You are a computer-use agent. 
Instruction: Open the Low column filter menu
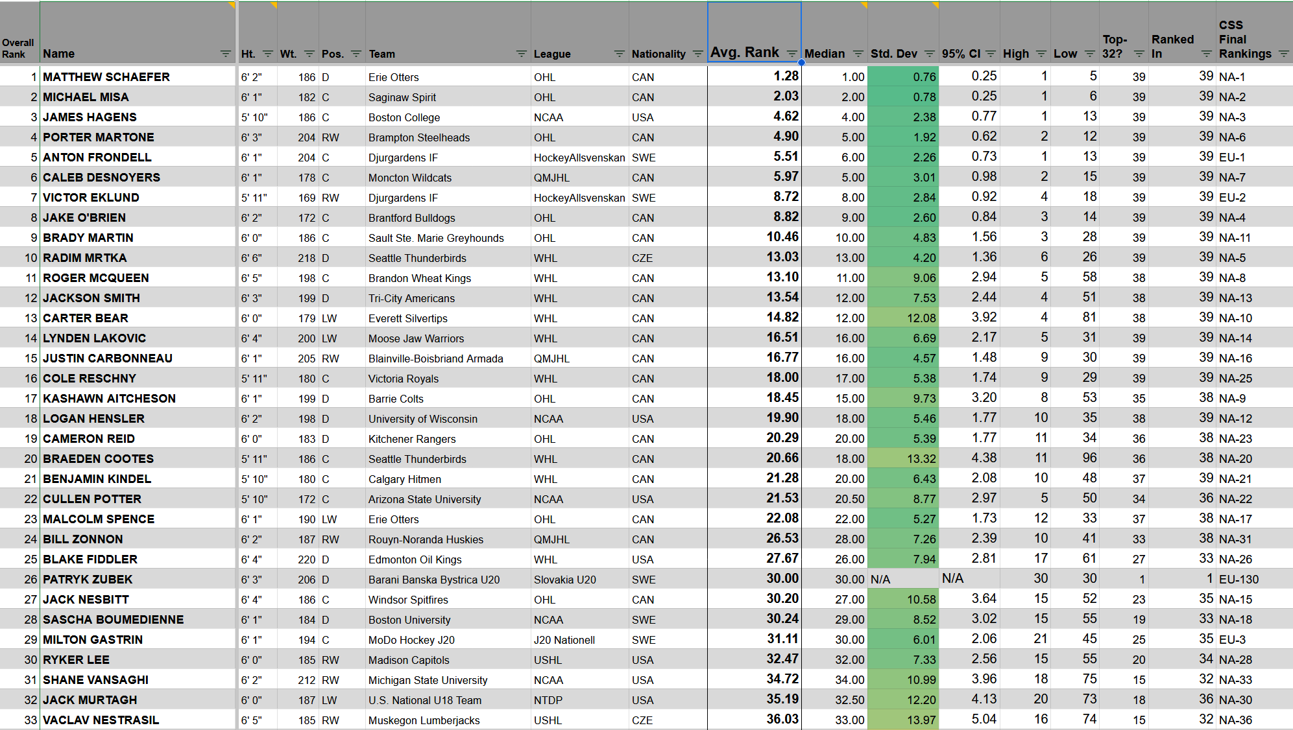(1089, 54)
